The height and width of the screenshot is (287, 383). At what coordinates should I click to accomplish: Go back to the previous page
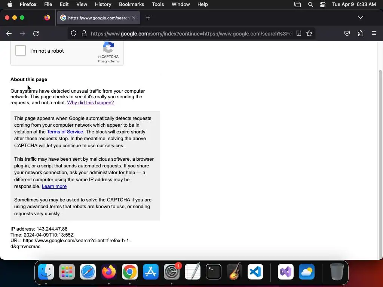(9, 34)
